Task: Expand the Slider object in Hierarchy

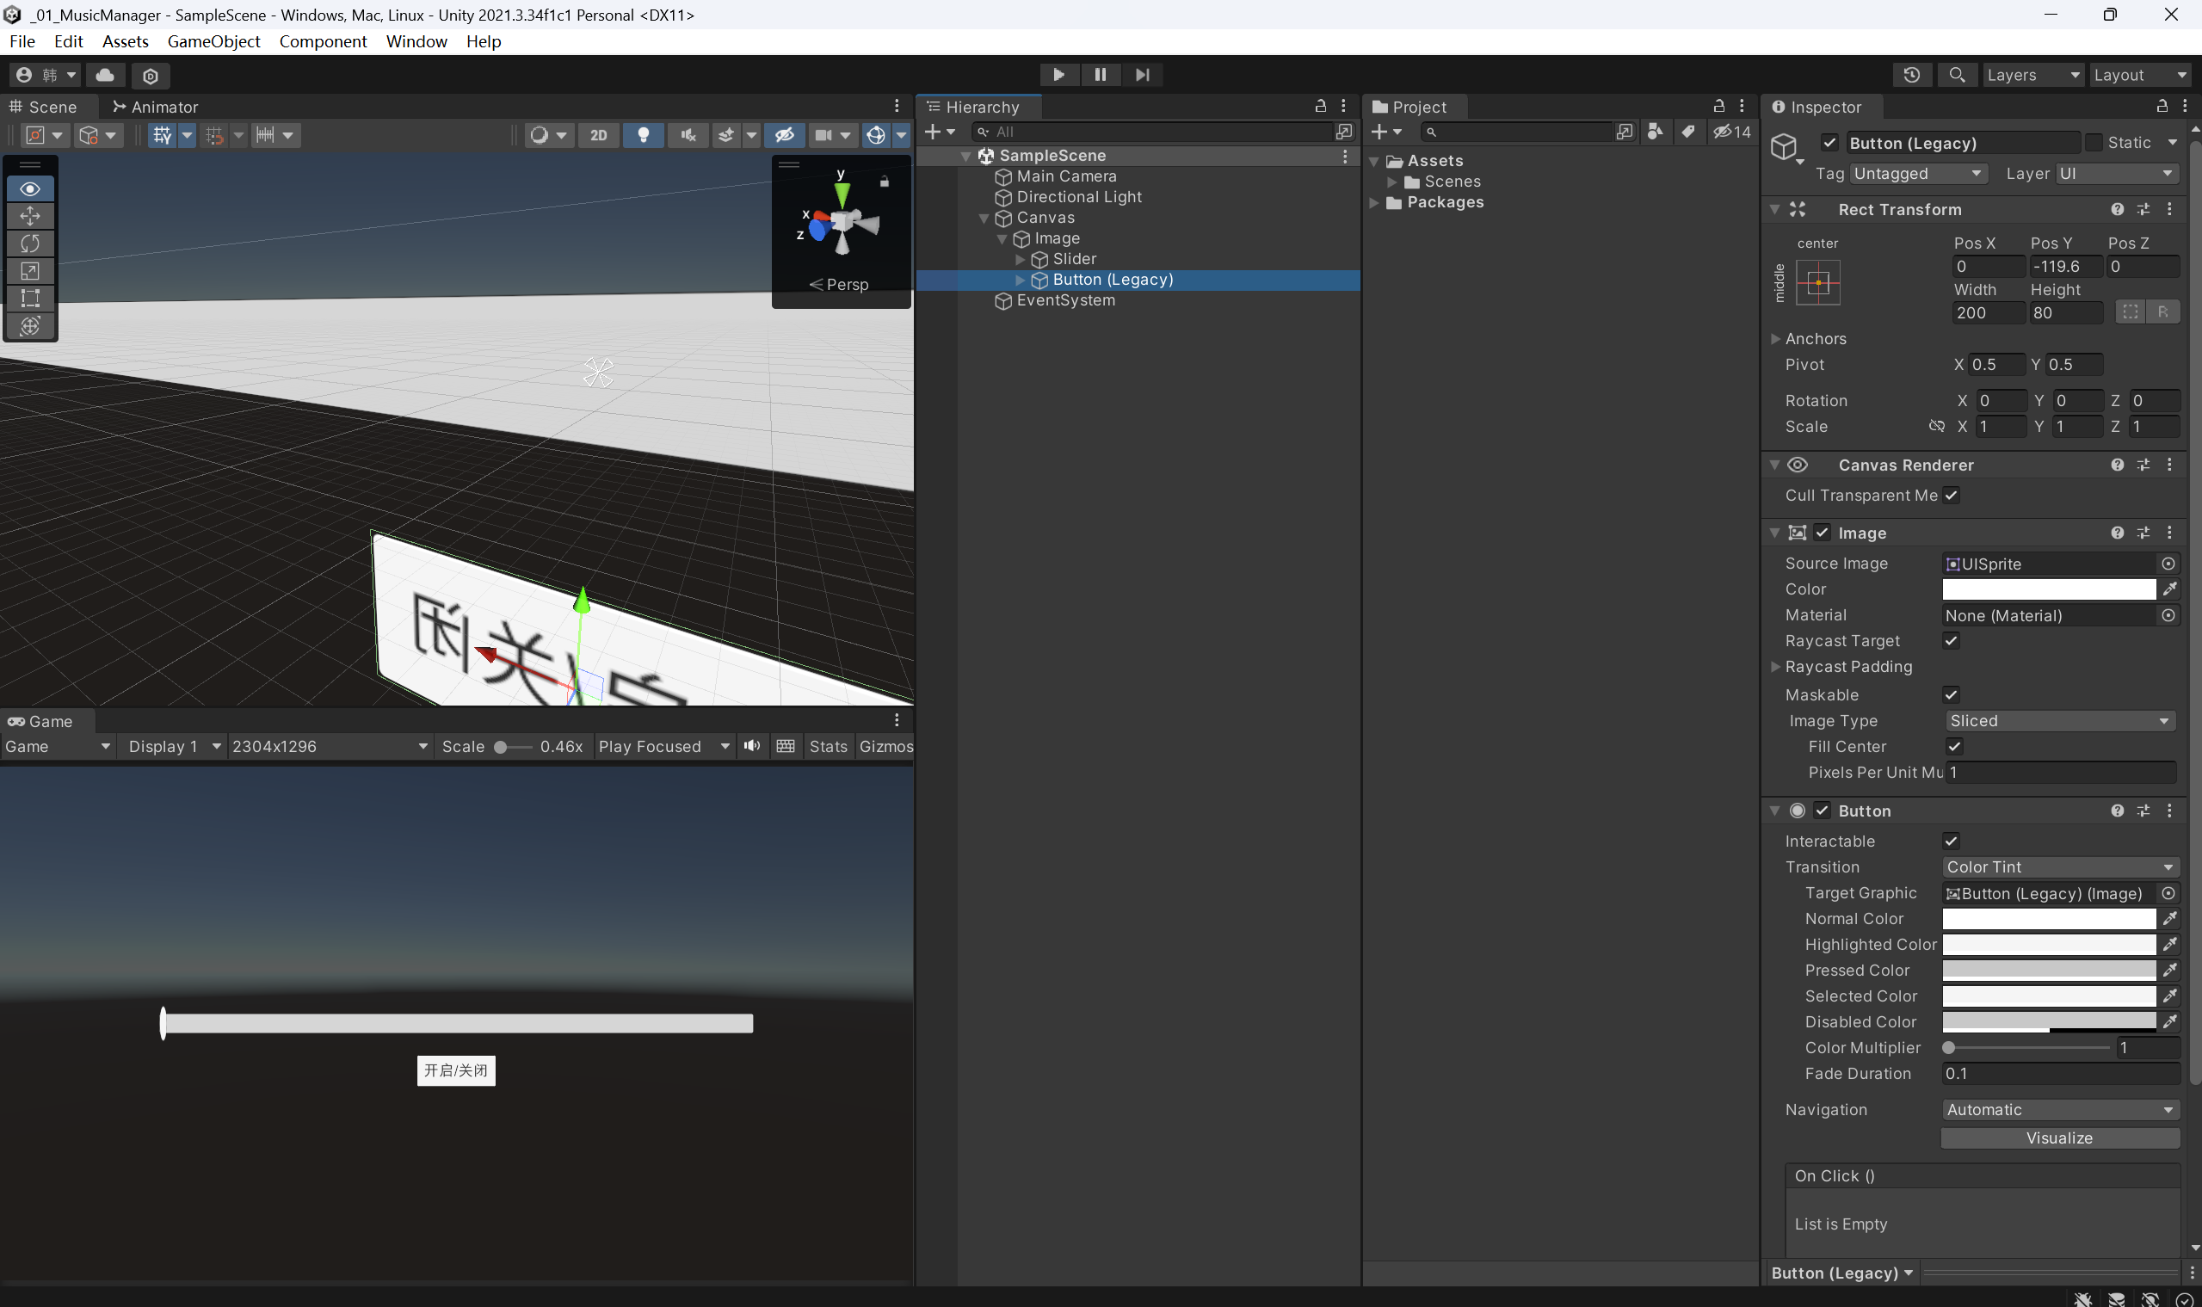Action: (1020, 259)
